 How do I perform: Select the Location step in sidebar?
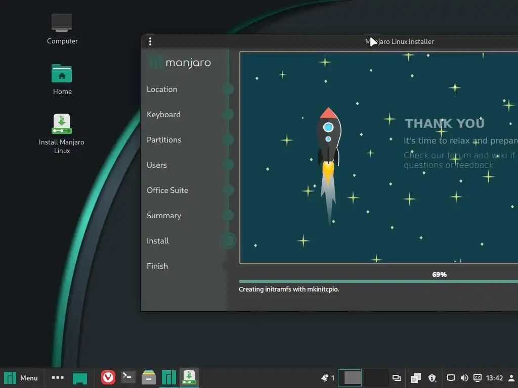click(x=162, y=89)
